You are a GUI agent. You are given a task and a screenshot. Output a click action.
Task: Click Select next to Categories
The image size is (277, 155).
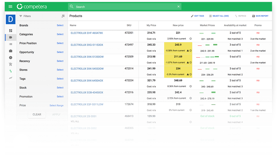[x=60, y=34]
